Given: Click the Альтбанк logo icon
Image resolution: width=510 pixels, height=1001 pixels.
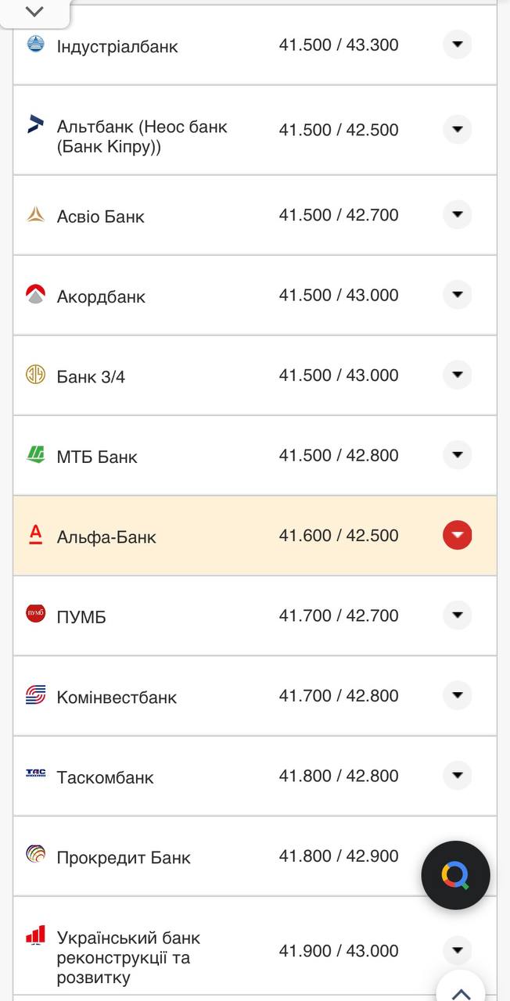Looking at the screenshot, I should tap(36, 124).
